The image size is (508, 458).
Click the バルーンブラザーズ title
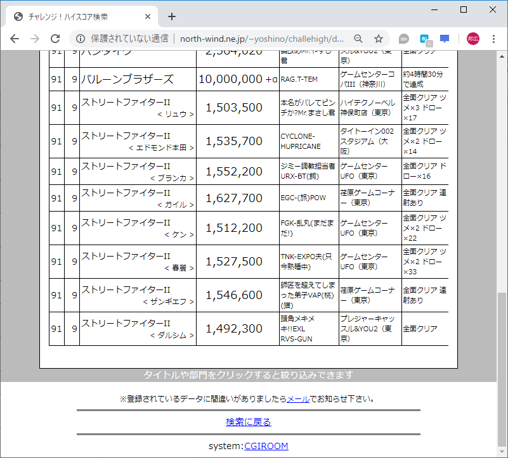127,79
